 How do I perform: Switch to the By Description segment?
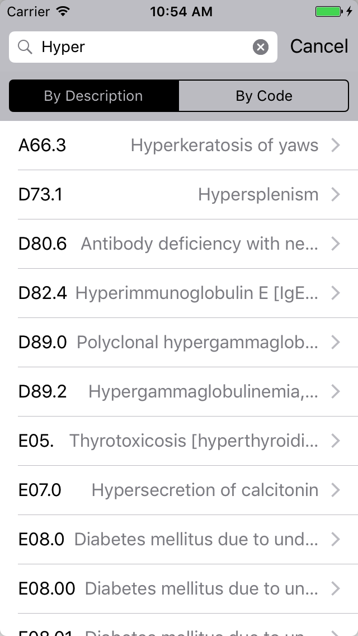pos(93,96)
